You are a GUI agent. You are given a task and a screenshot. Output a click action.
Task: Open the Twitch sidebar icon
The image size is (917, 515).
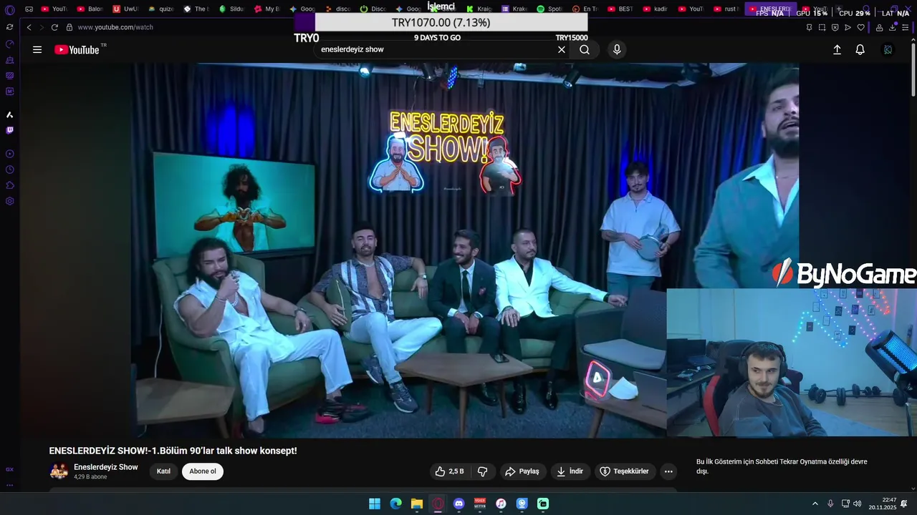click(x=9, y=130)
